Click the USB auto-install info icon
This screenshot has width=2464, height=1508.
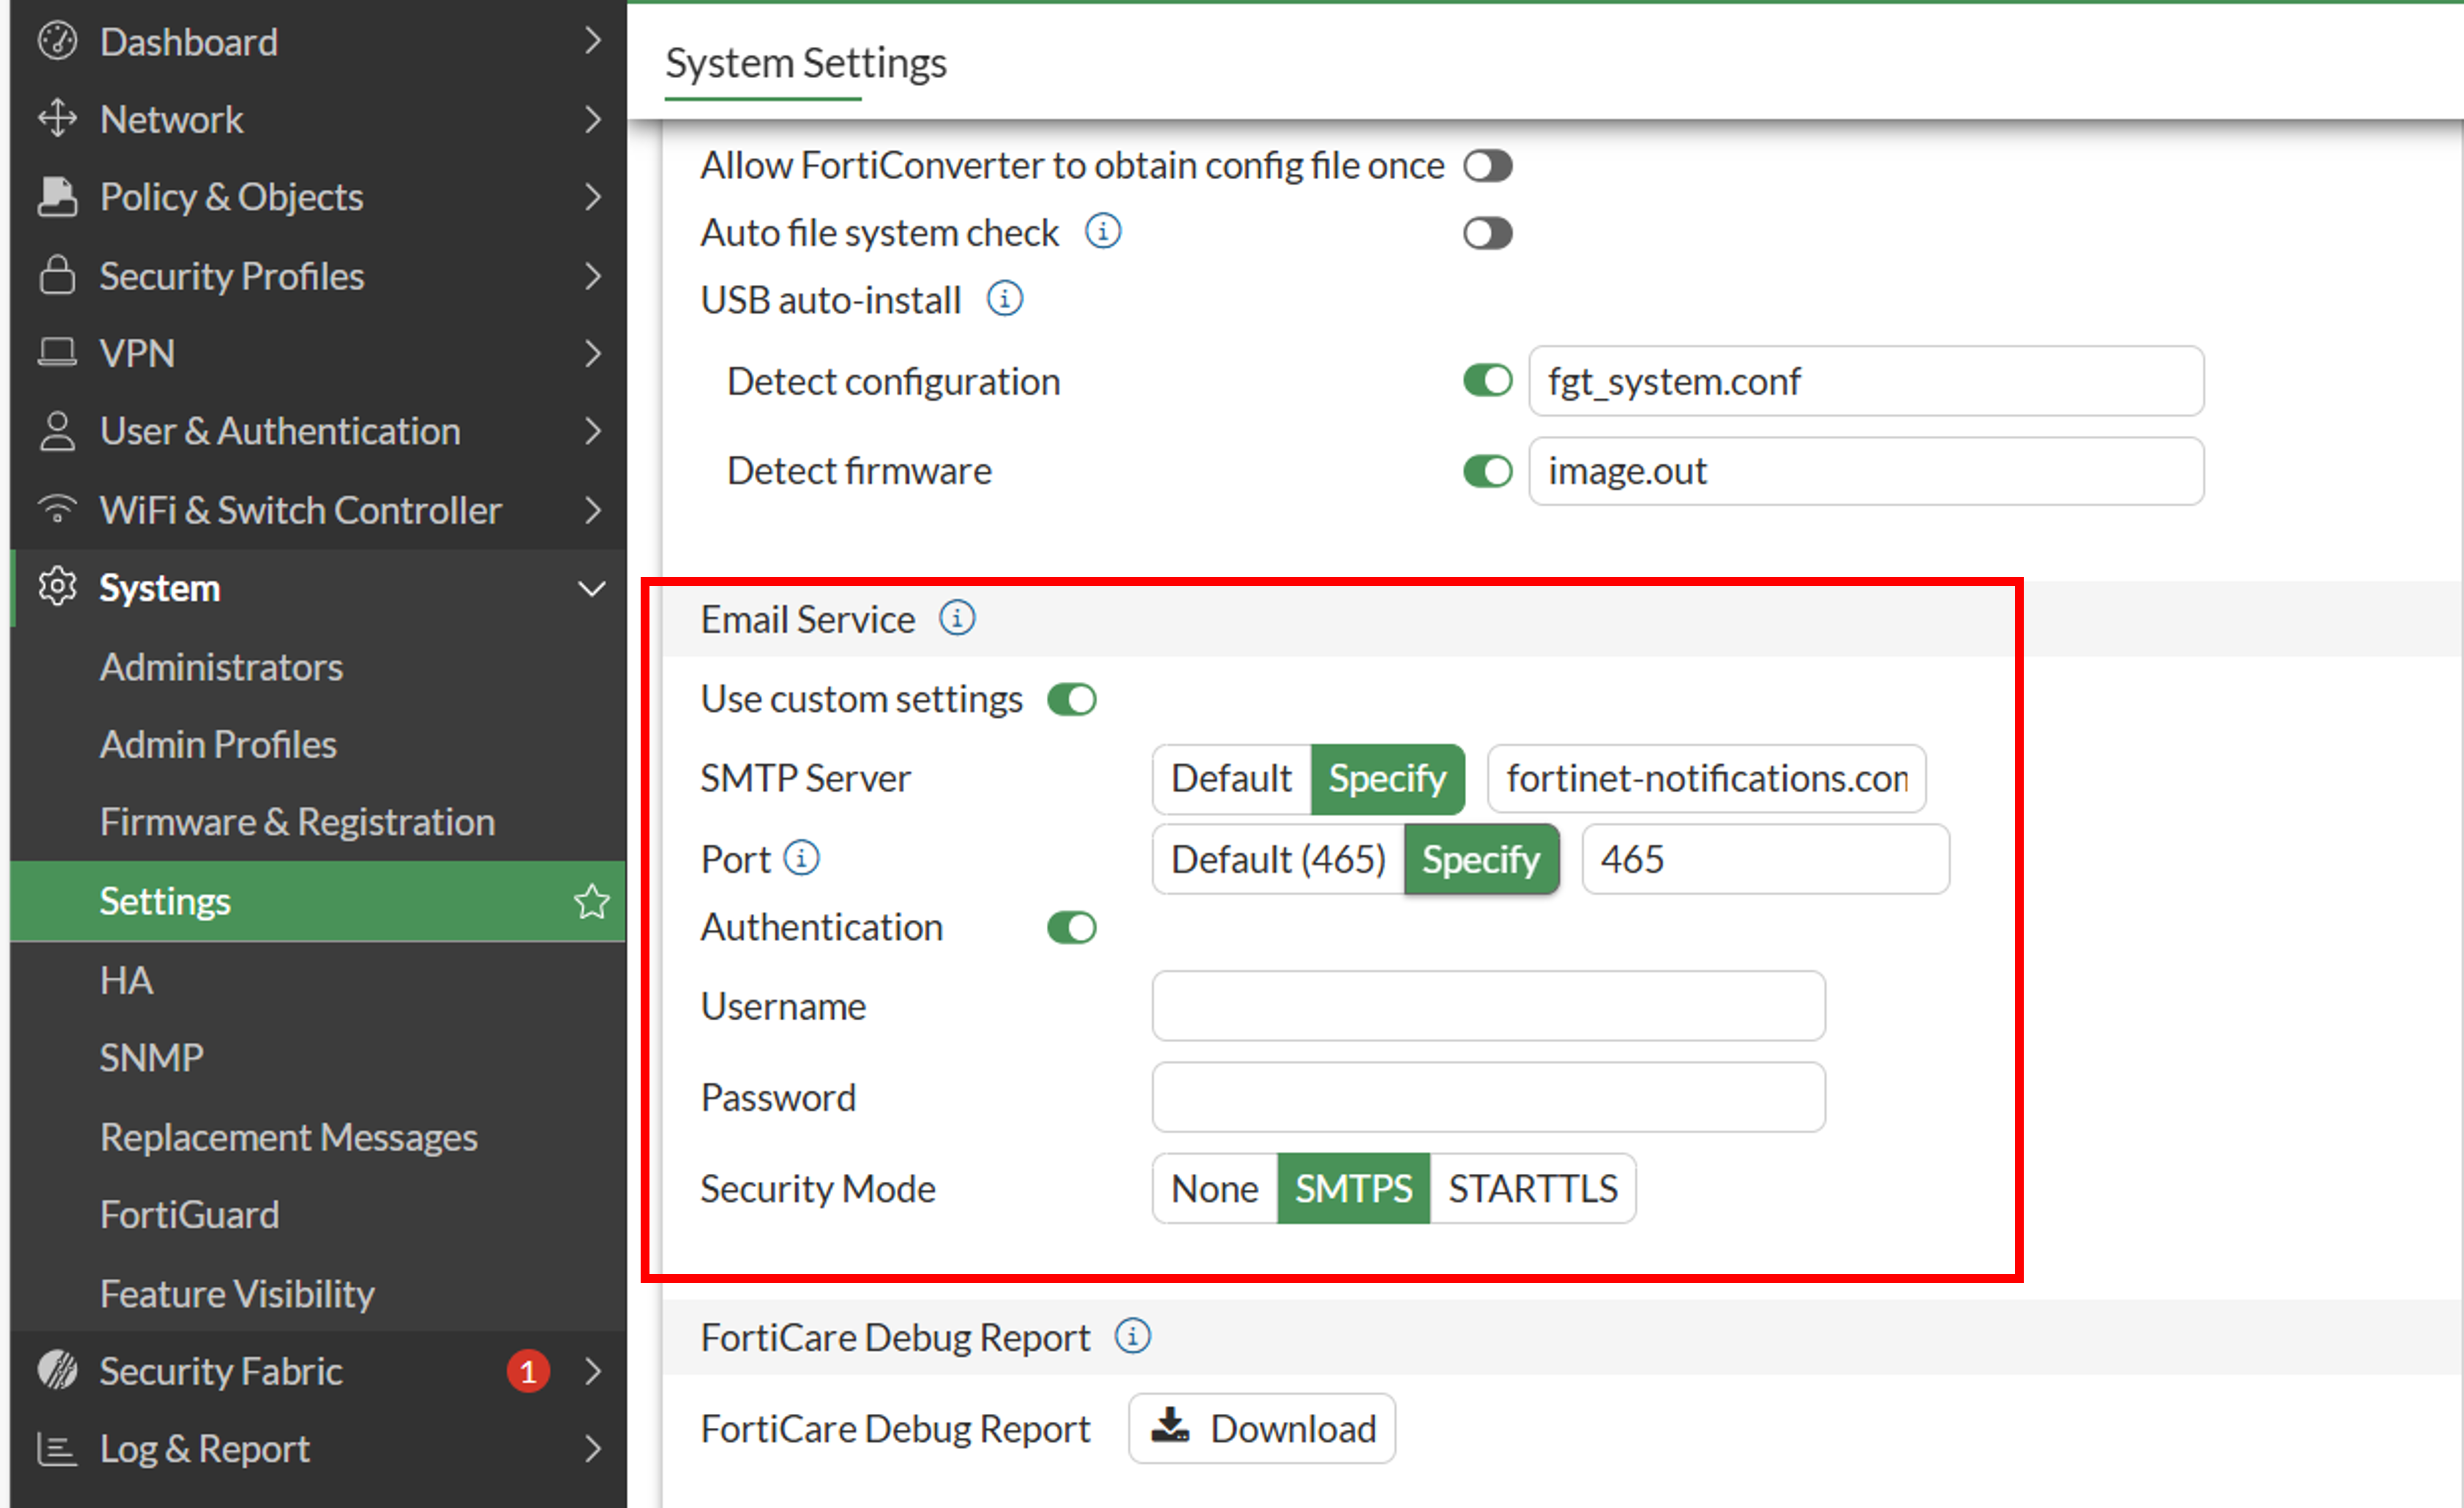tap(1004, 299)
